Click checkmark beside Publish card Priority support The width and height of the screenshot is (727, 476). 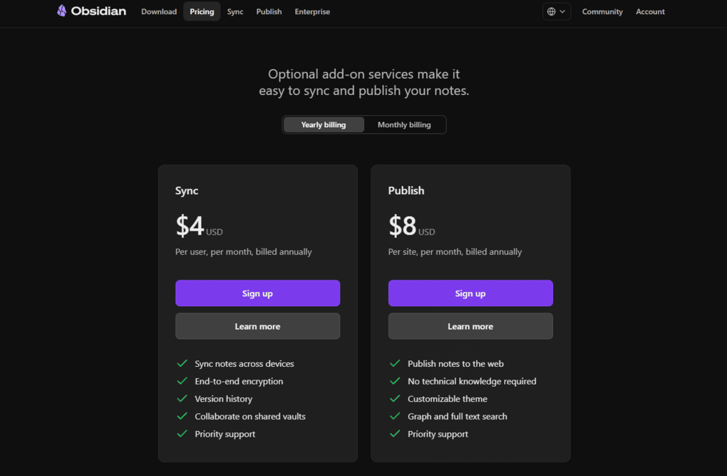[x=395, y=434]
